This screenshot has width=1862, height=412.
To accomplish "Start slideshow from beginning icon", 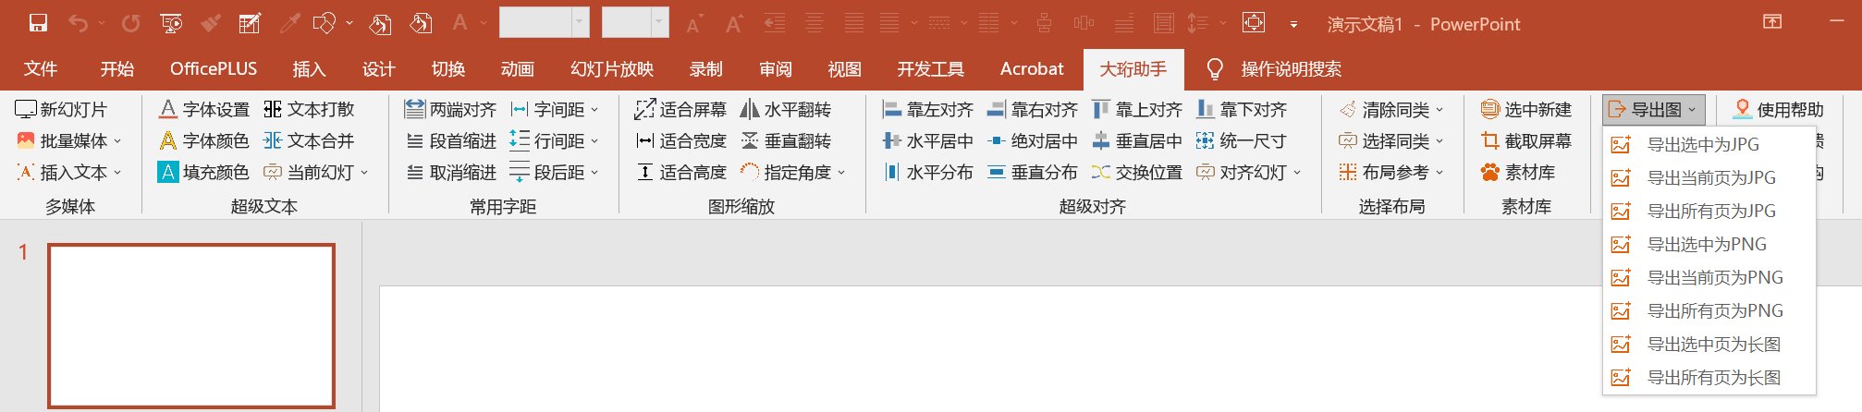I will coord(171,23).
